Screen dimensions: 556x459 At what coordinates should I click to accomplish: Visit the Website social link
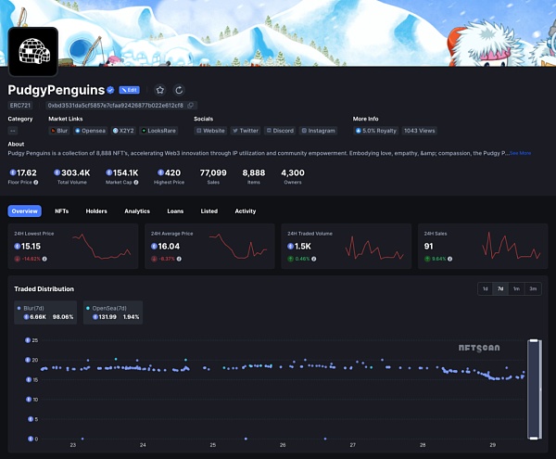[x=210, y=131]
